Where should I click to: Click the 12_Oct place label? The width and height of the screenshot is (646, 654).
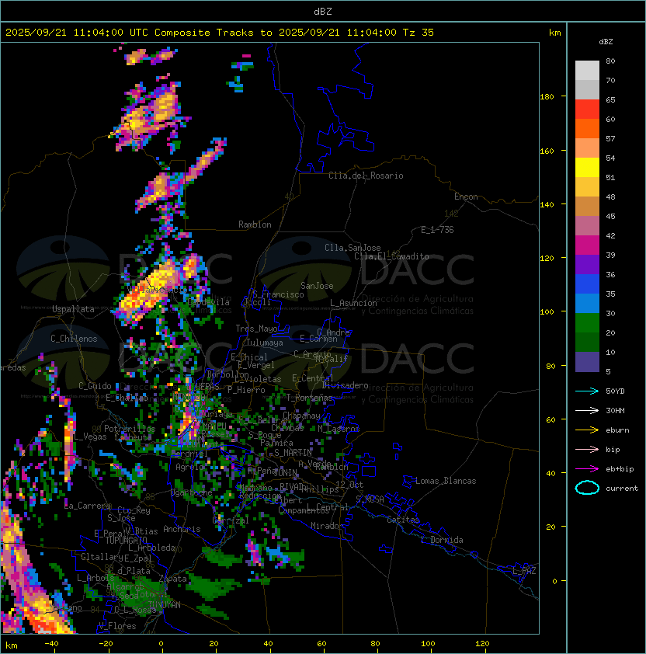349,485
